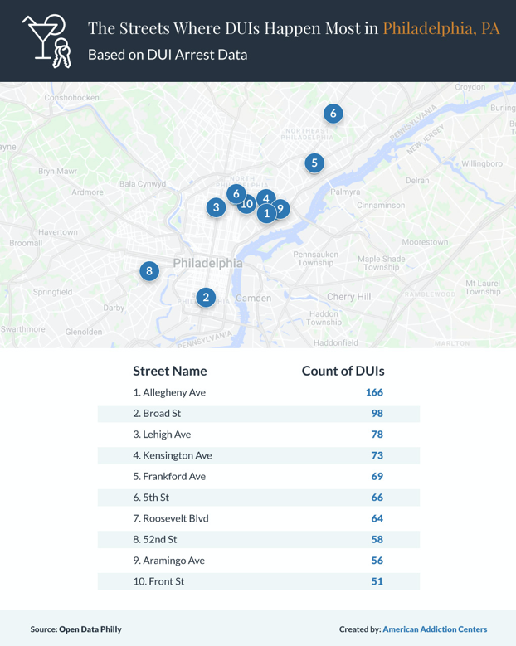
Task: Click the Open Data Philly source
Action: point(90,629)
